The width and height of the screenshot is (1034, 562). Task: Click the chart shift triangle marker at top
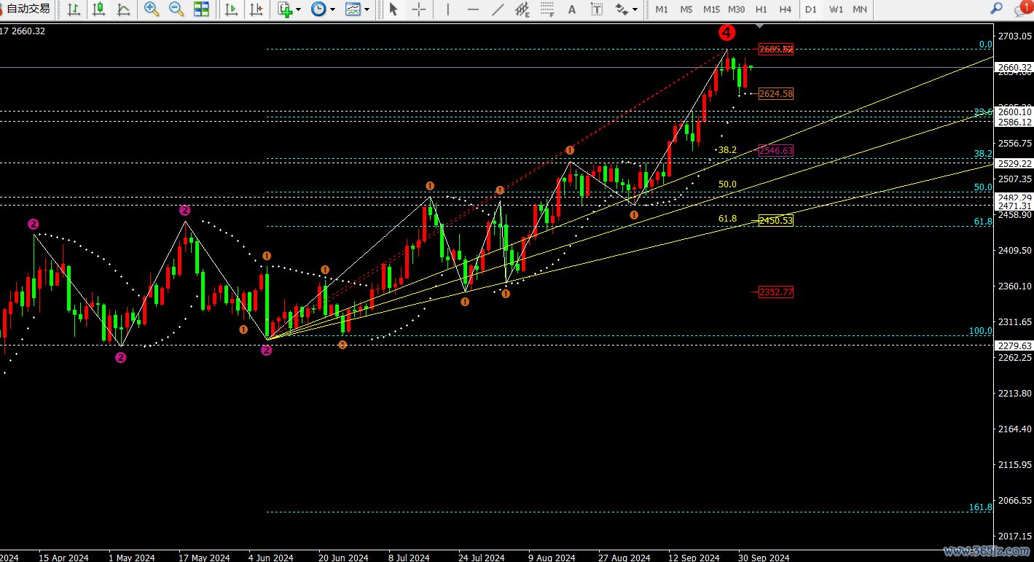point(760,26)
